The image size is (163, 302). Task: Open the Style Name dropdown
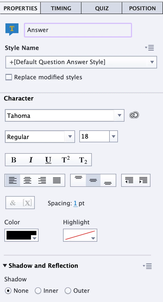(x=152, y=62)
